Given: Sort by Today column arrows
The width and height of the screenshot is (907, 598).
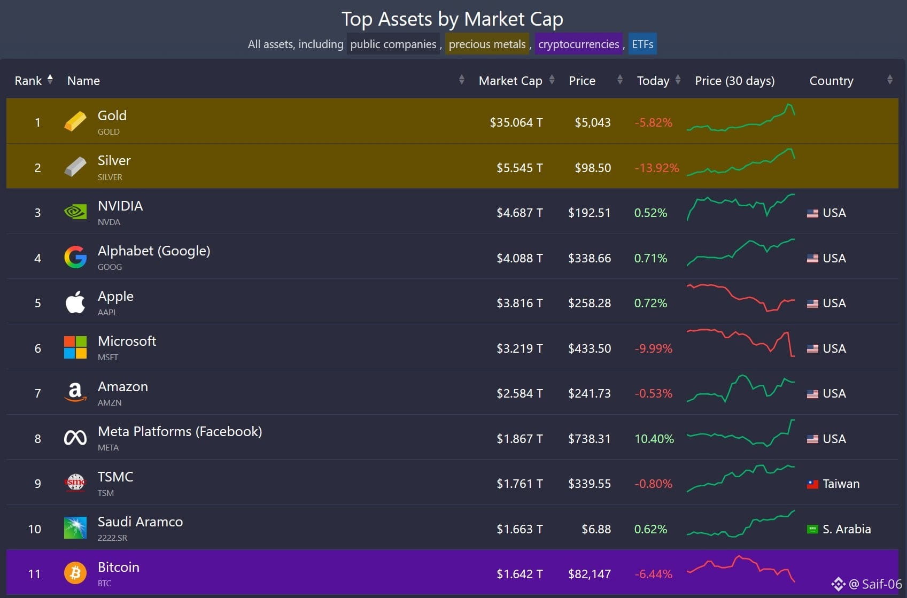Looking at the screenshot, I should click(678, 80).
